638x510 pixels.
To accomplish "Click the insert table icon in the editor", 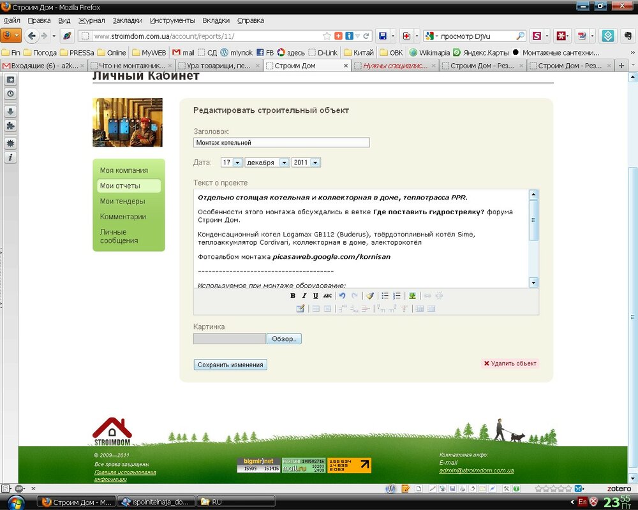I will point(300,309).
